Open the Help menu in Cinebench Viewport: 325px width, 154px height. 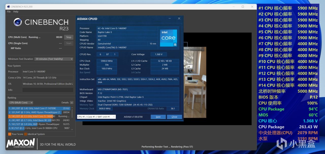tap(16, 12)
